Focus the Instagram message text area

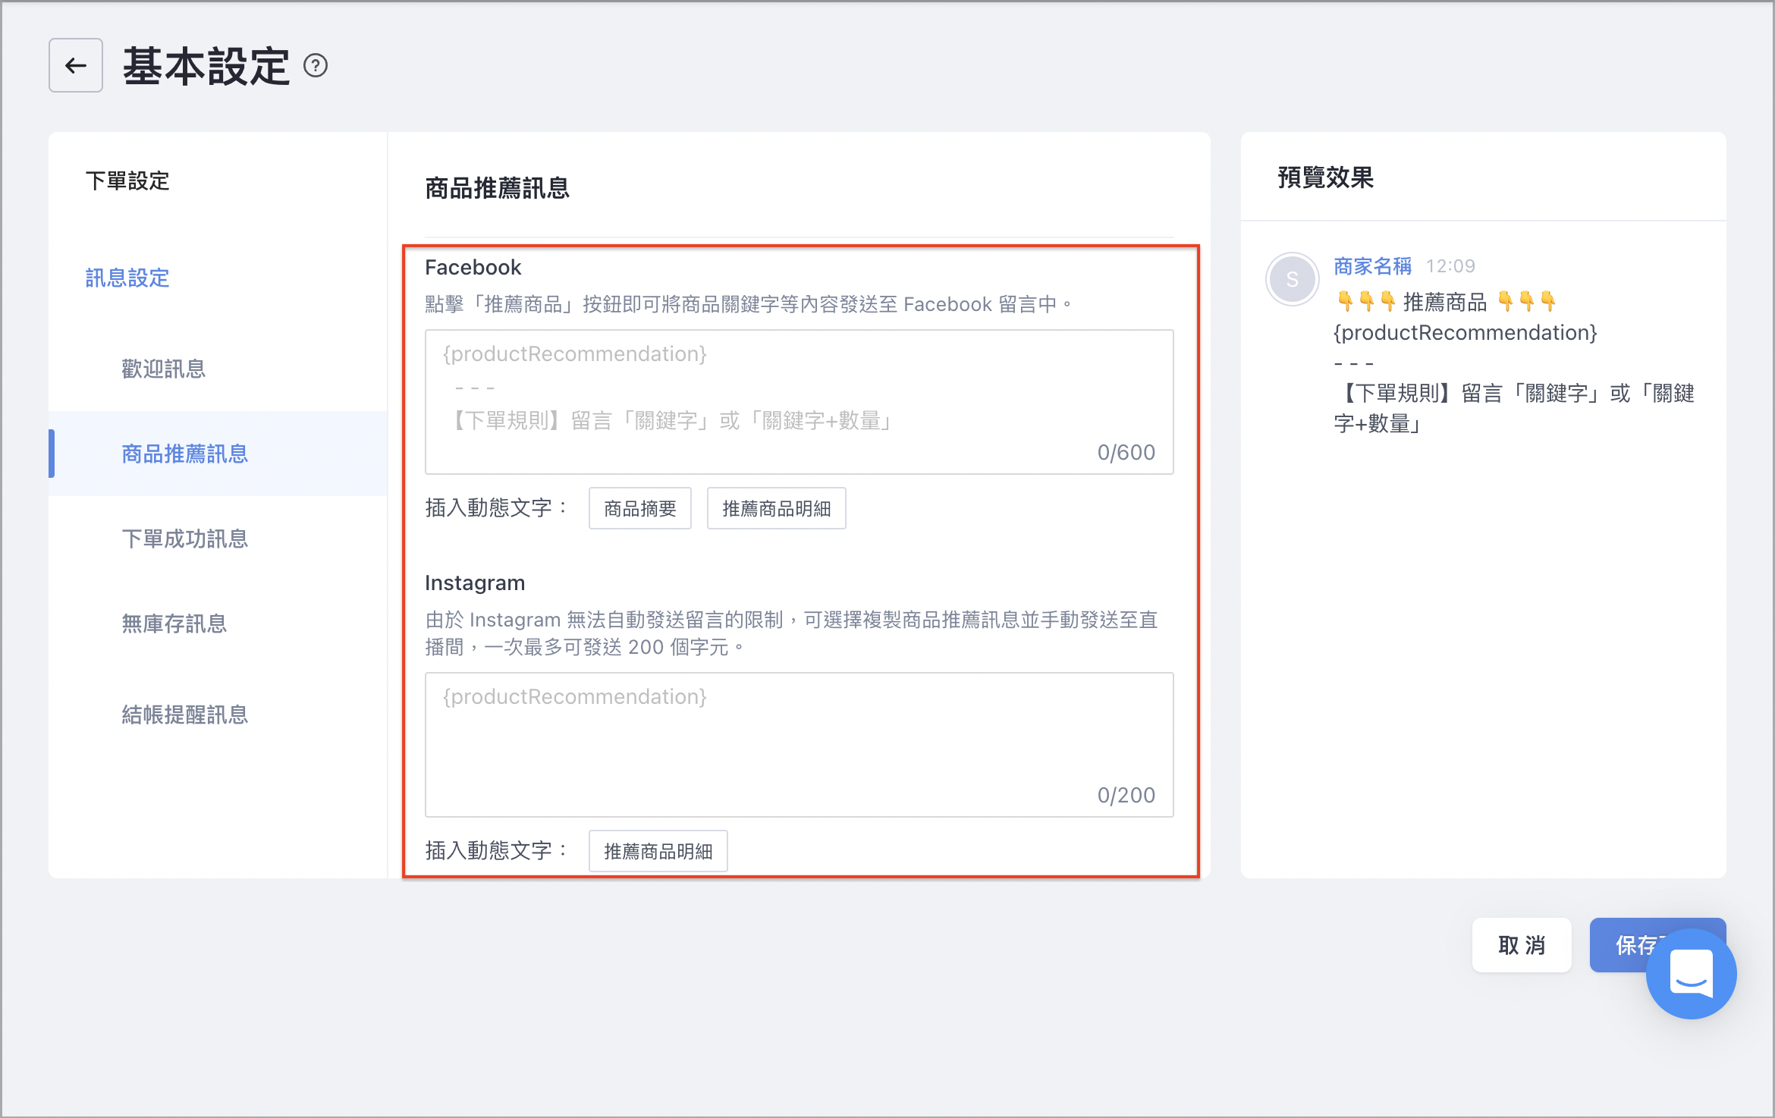pos(800,745)
